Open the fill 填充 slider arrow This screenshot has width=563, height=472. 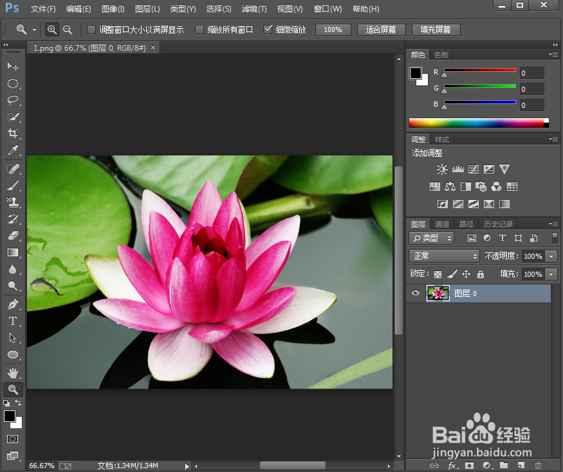click(551, 274)
